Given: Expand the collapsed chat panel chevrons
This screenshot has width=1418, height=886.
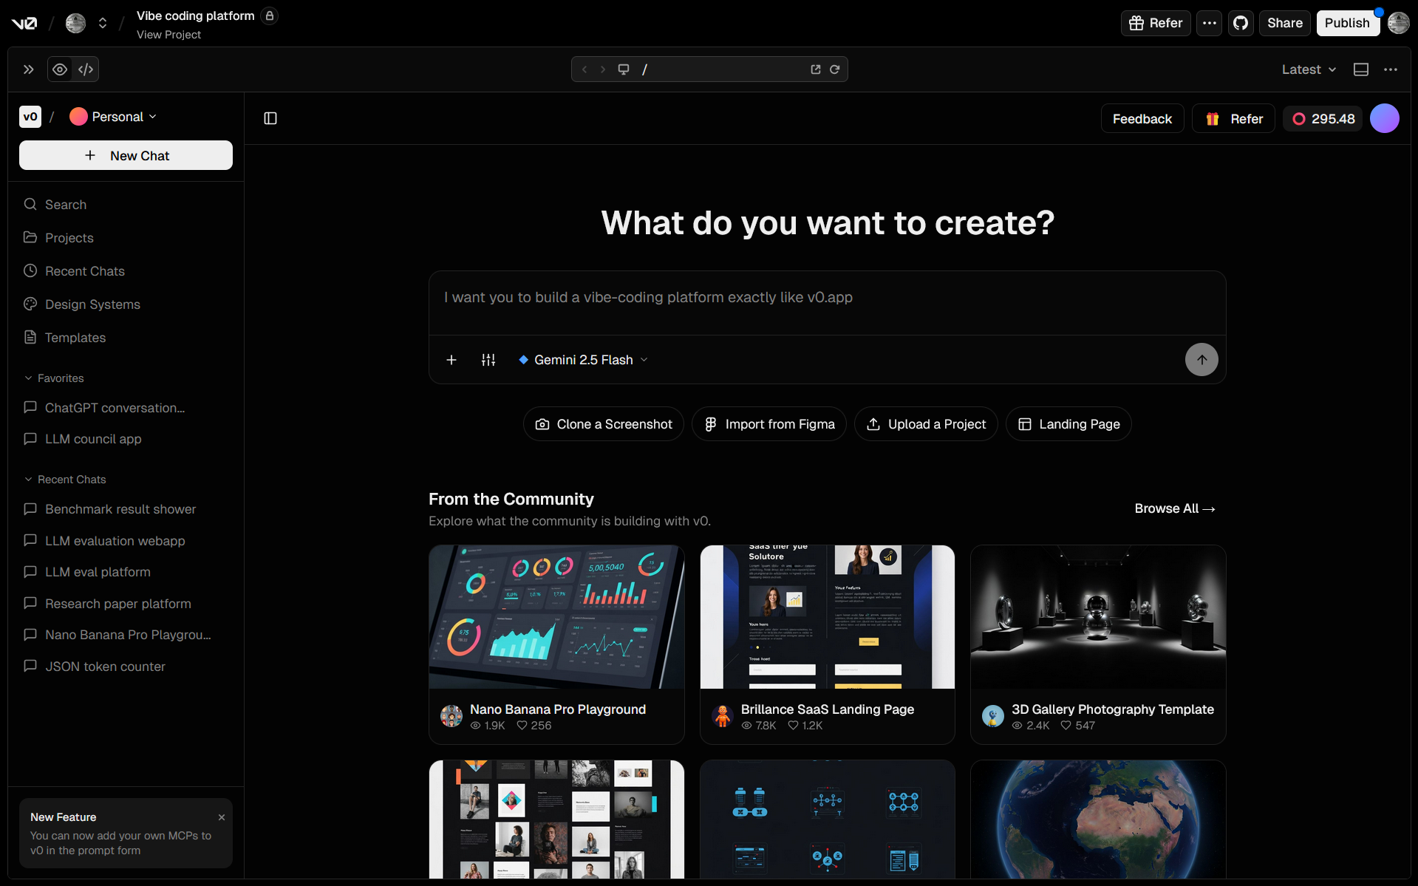Looking at the screenshot, I should [x=28, y=69].
